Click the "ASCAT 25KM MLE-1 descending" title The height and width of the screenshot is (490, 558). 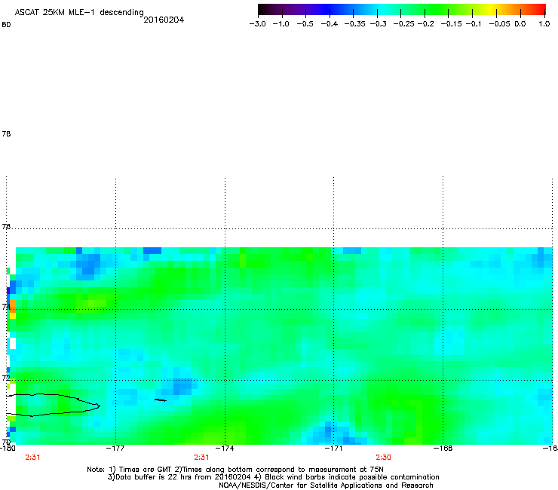[x=79, y=13]
